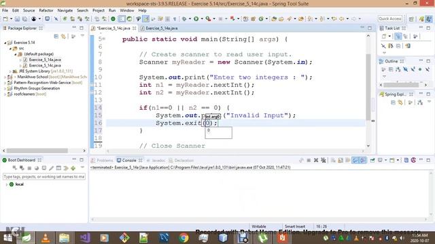Click the Java perspective icon at far right

click(x=429, y=19)
